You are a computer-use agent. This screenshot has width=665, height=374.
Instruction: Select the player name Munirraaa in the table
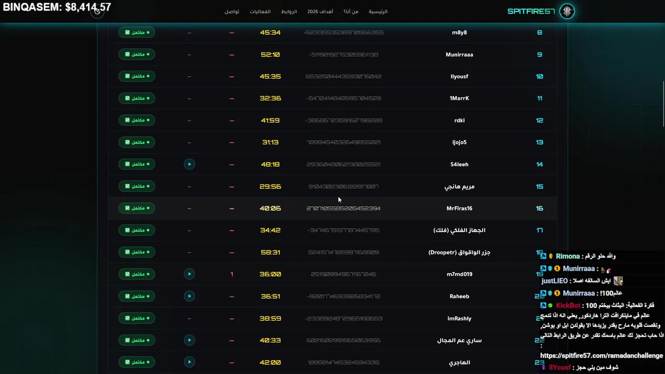(x=459, y=55)
